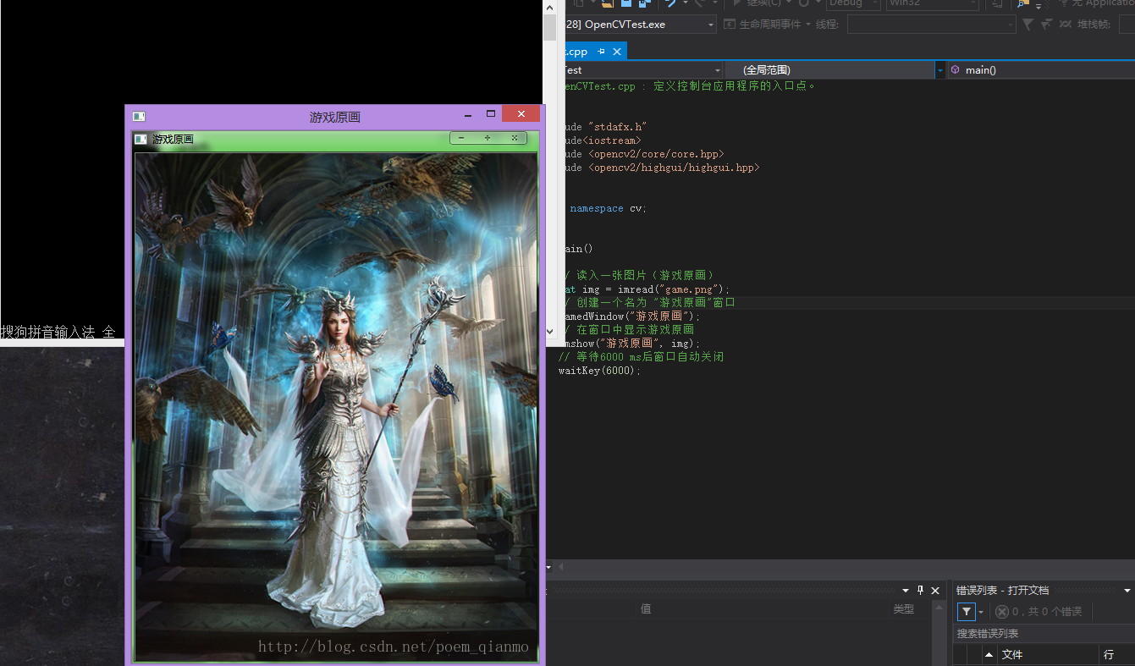Click the 搜索错误列表 search field
1135x666 pixels.
pyautogui.click(x=1044, y=633)
